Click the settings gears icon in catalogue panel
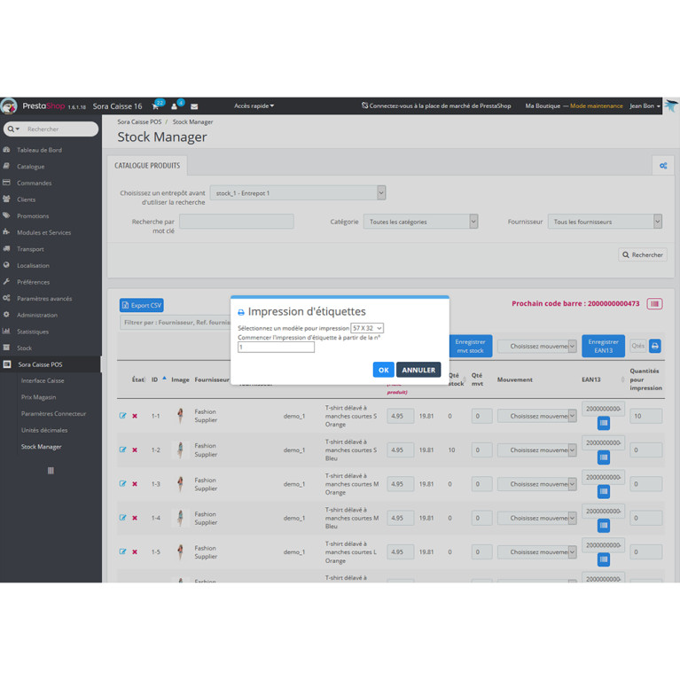 pos(662,166)
